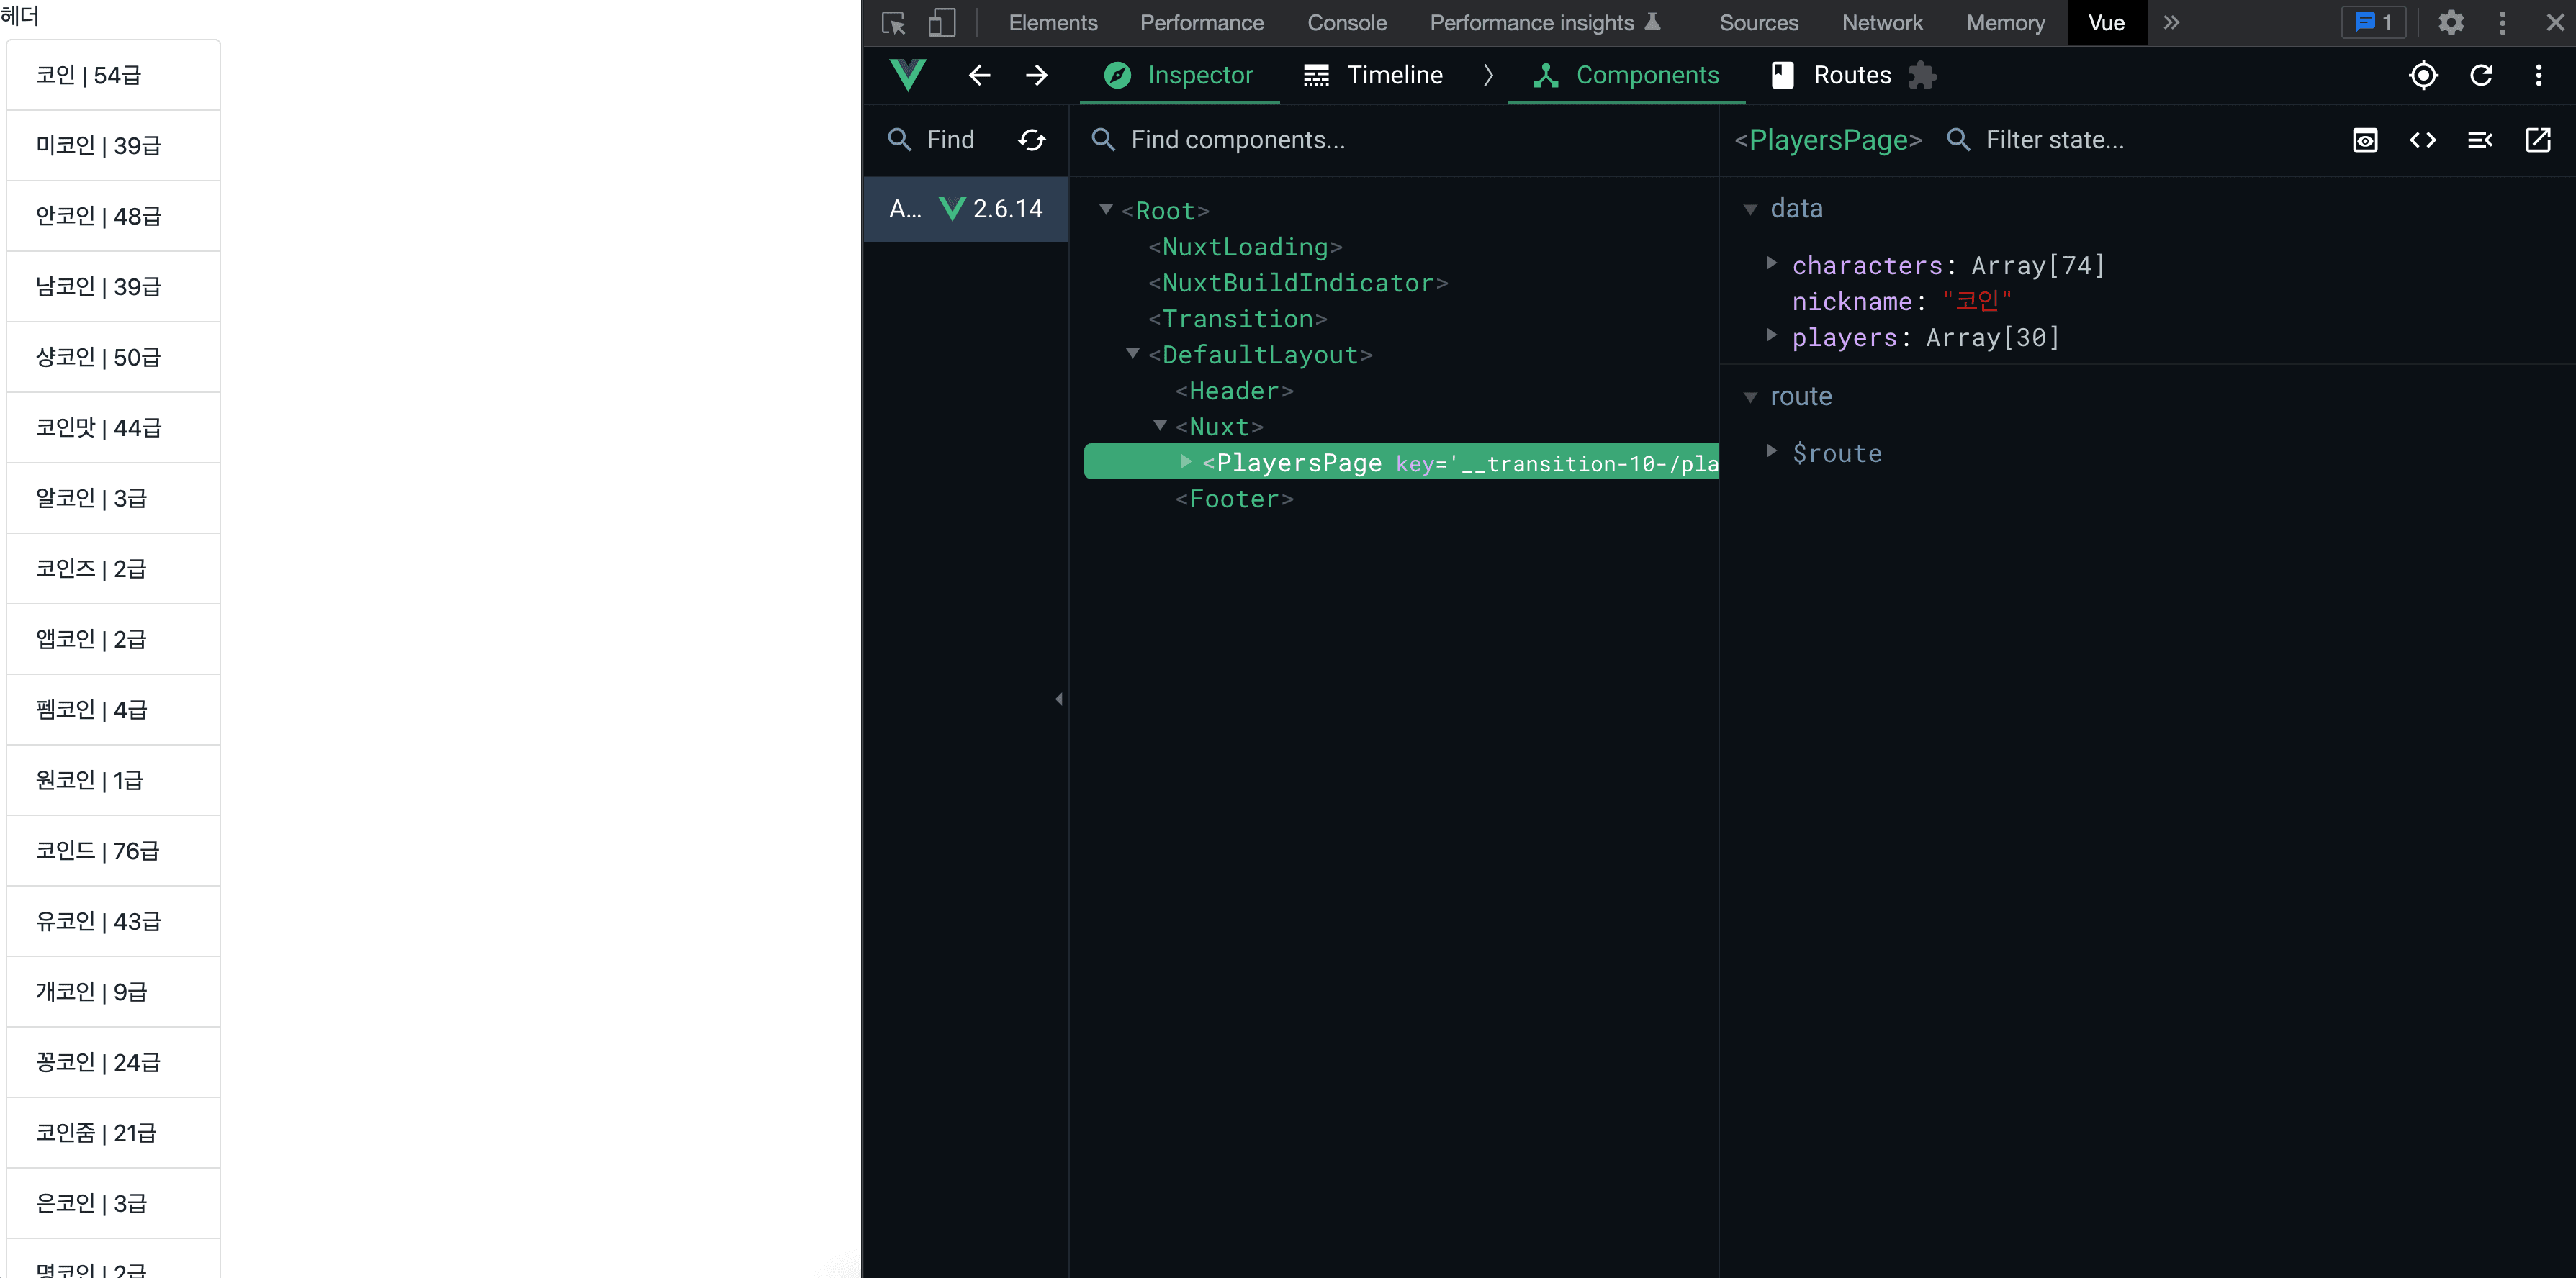The image size is (2576, 1278).
Task: Collapse the DefaultLayout tree node
Action: [x=1133, y=354]
